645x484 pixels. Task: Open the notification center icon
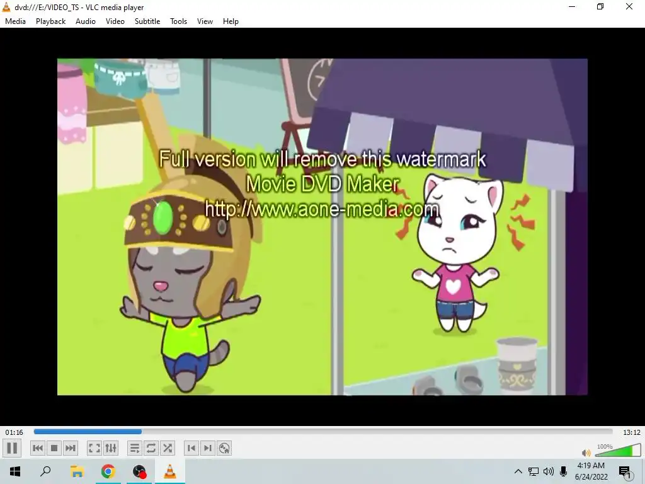click(x=625, y=471)
